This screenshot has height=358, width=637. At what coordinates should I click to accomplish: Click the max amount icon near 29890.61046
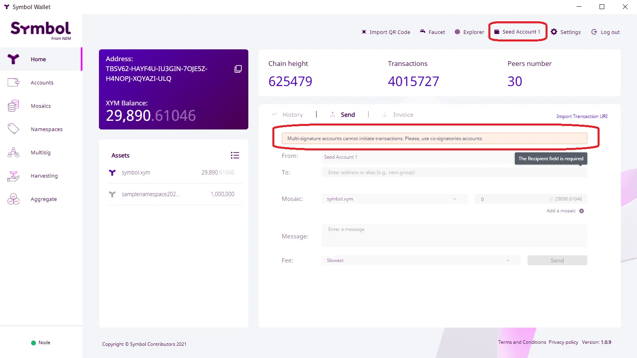click(x=552, y=199)
